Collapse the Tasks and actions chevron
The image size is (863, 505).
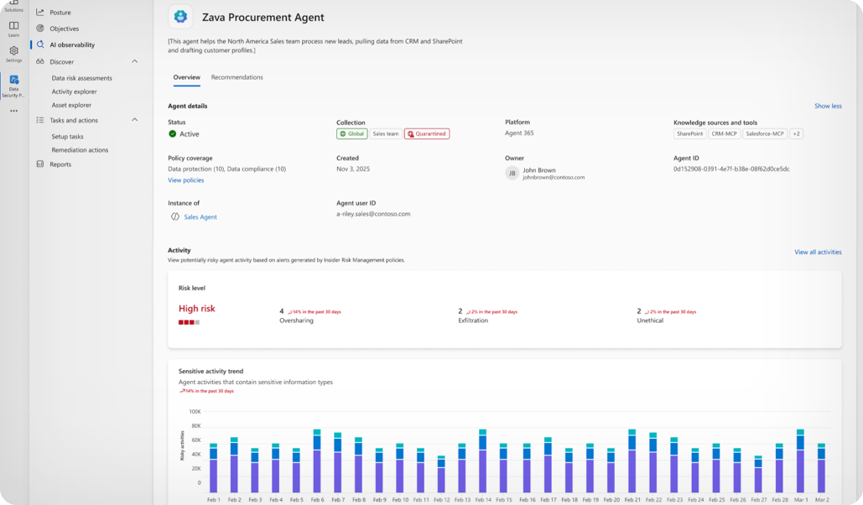pyautogui.click(x=135, y=120)
